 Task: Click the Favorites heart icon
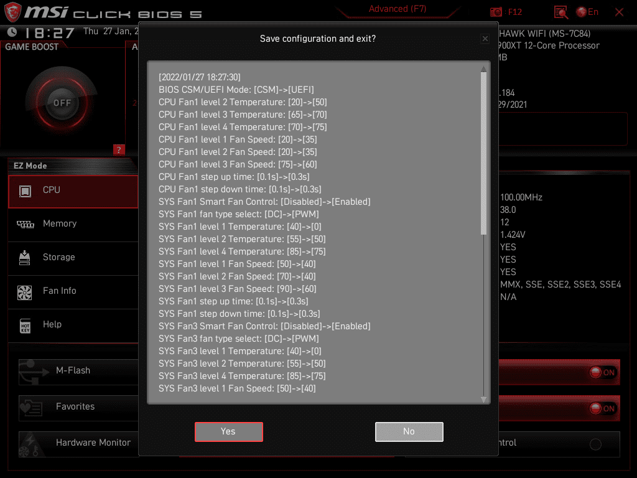pos(31,408)
